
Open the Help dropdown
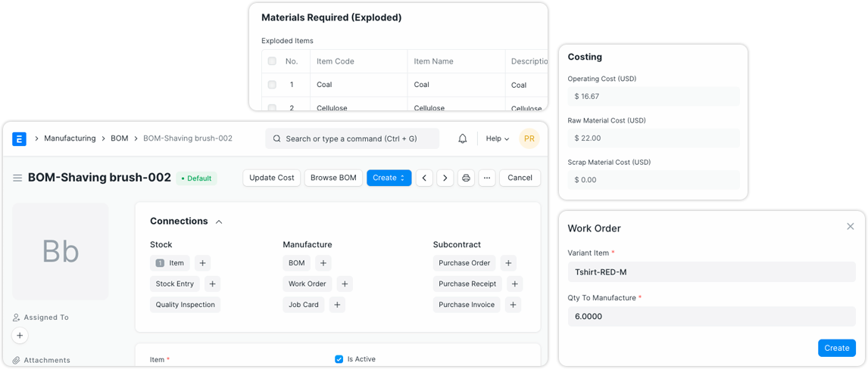[498, 138]
